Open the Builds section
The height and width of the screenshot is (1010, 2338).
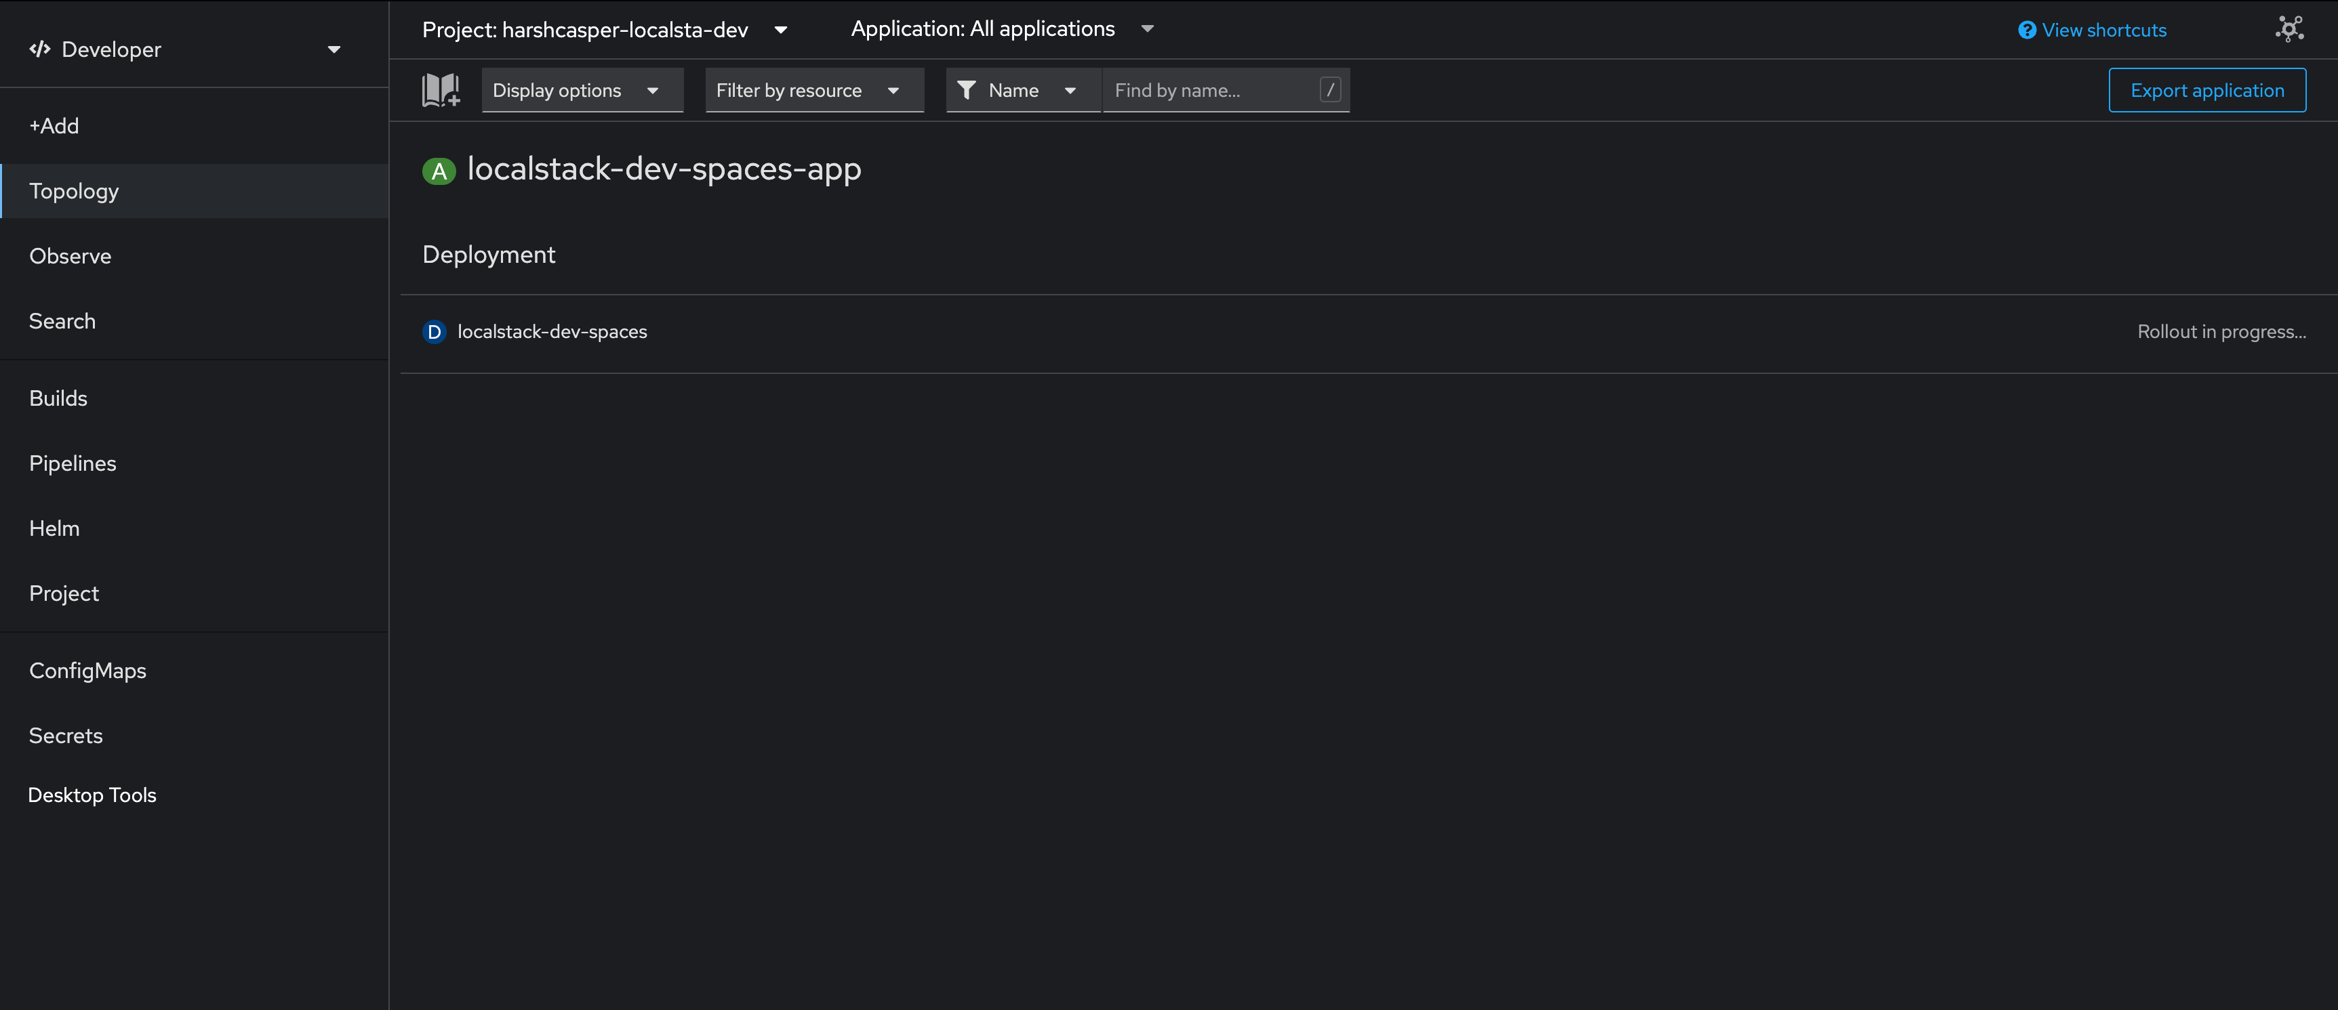click(x=58, y=397)
